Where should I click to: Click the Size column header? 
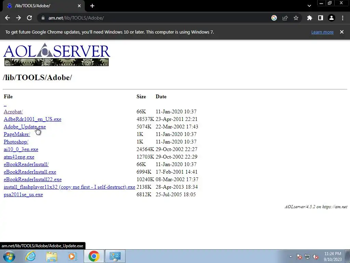tap(141, 97)
